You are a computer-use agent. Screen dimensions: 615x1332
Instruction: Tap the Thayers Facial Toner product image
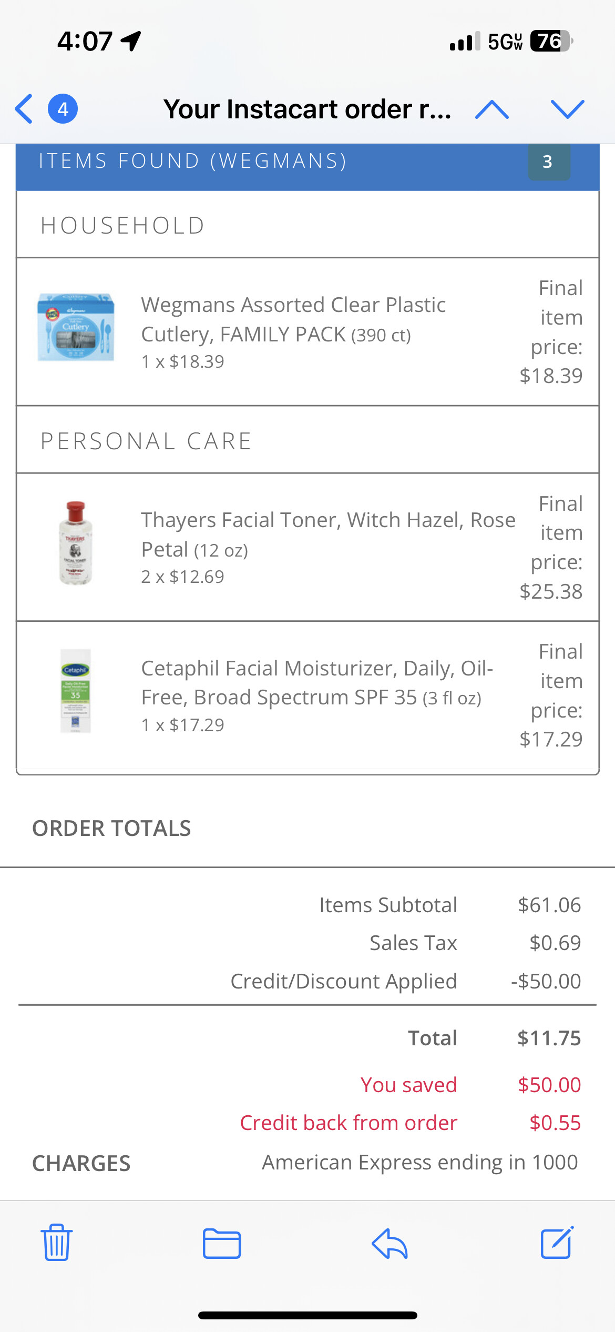tap(76, 543)
